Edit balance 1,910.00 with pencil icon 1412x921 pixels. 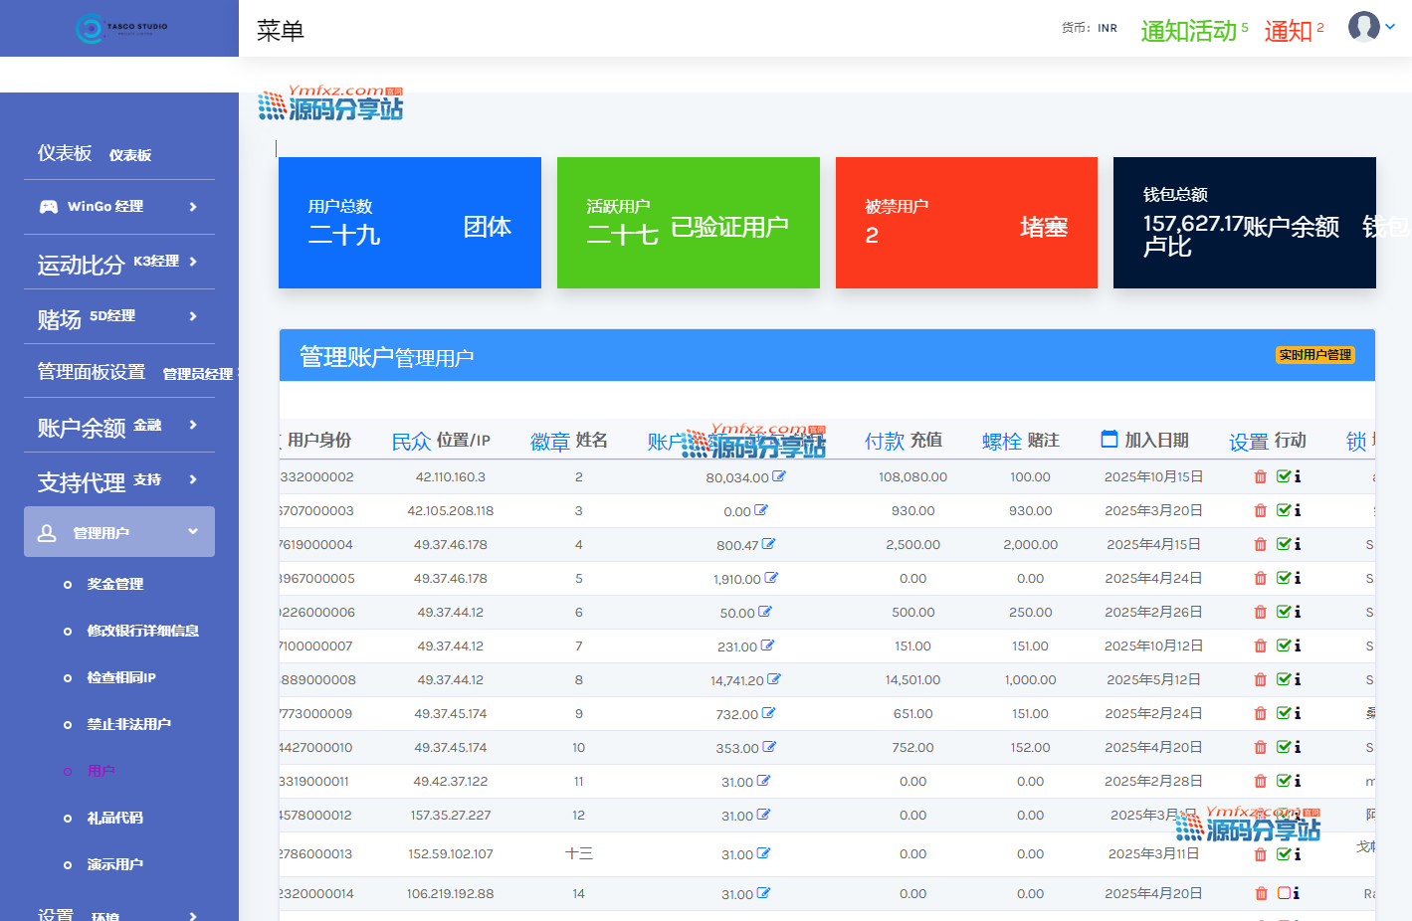tap(771, 578)
